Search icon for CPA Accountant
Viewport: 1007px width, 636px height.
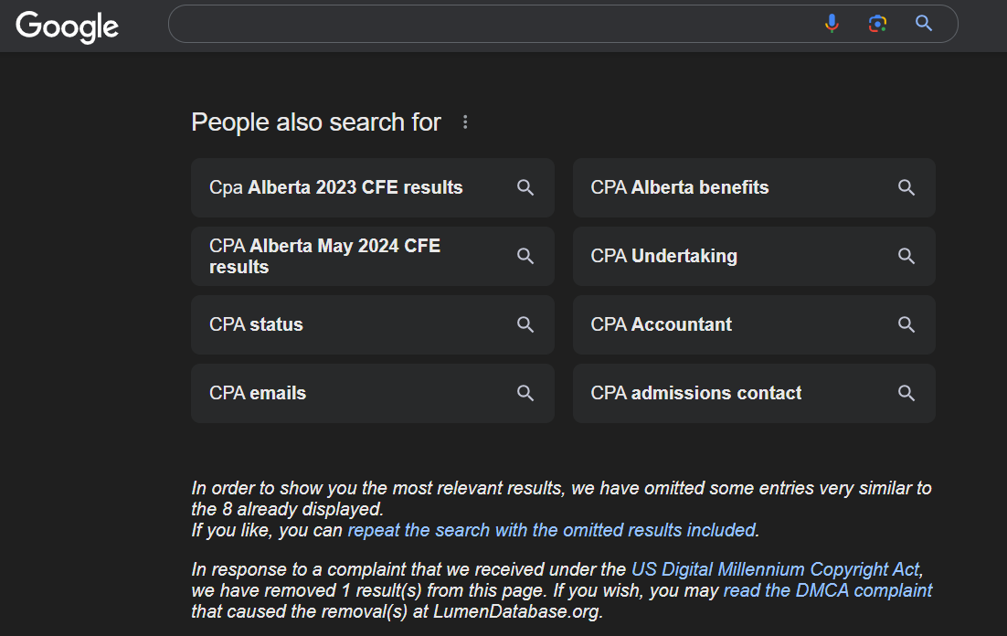[906, 324]
